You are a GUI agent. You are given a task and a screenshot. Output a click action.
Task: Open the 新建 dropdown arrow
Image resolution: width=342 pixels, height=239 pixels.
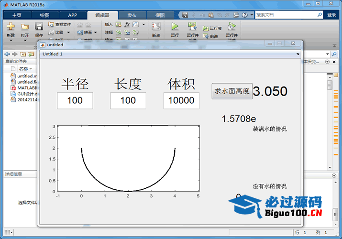click(11, 41)
